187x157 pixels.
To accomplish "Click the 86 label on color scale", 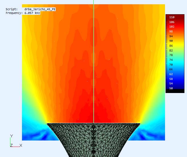I will (171, 46).
